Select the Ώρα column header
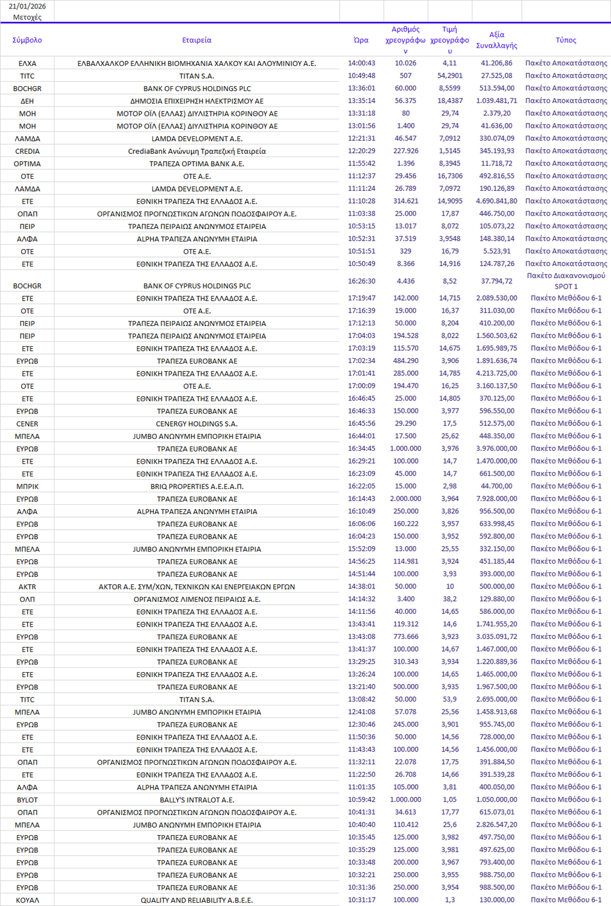 361,40
